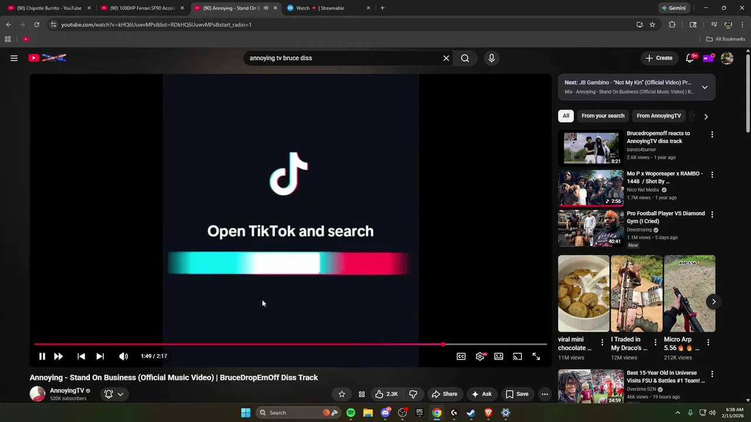751x422 pixels.
Task: Open Gemini in Chrome
Action: coord(674,8)
